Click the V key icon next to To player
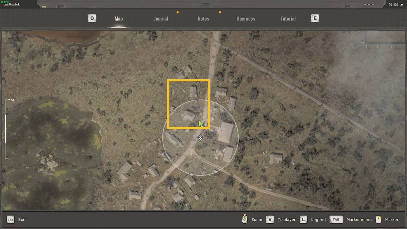The width and height of the screenshot is (407, 229). tap(270, 220)
